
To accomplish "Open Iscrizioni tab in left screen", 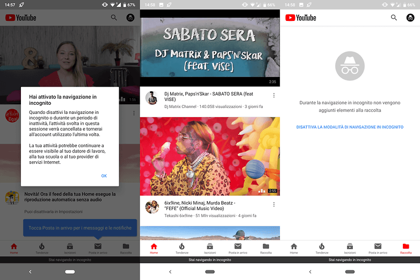I will pyautogui.click(x=70, y=248).
